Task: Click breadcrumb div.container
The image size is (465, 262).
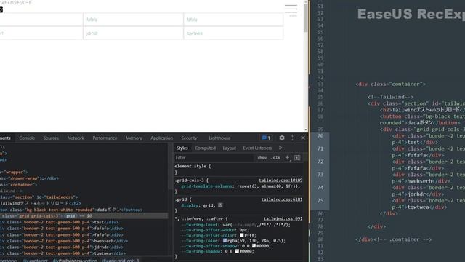Action: (36, 261)
